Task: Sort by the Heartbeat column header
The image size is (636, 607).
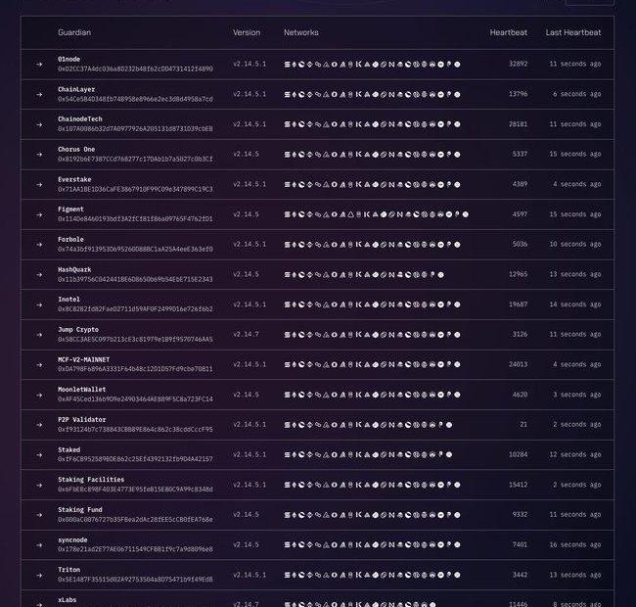Action: coord(508,32)
